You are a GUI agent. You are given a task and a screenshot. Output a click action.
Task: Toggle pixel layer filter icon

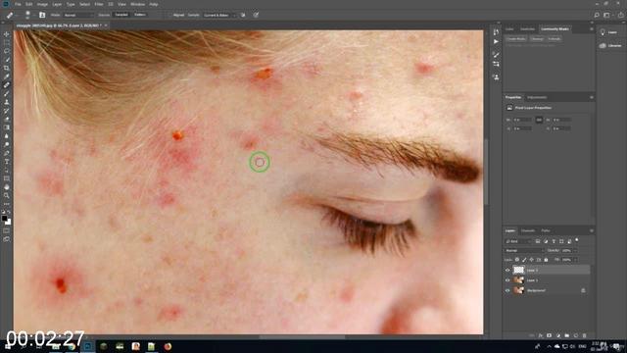point(538,241)
